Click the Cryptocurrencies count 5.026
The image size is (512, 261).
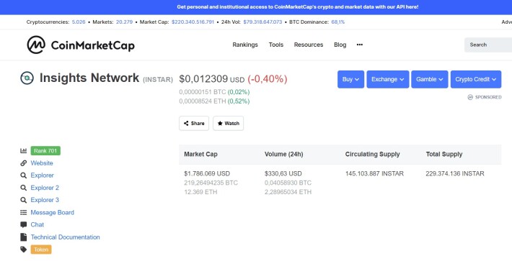click(x=79, y=22)
